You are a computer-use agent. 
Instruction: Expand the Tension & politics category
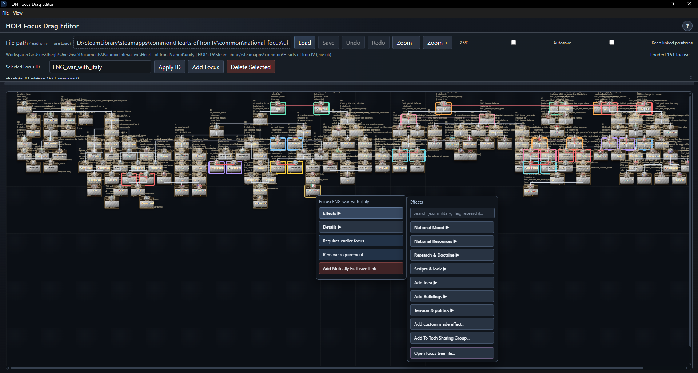point(452,310)
